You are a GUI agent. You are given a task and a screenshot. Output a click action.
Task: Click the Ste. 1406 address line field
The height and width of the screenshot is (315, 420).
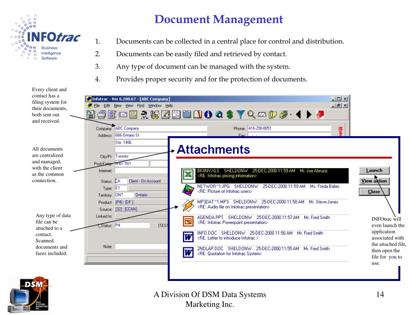tap(142, 142)
